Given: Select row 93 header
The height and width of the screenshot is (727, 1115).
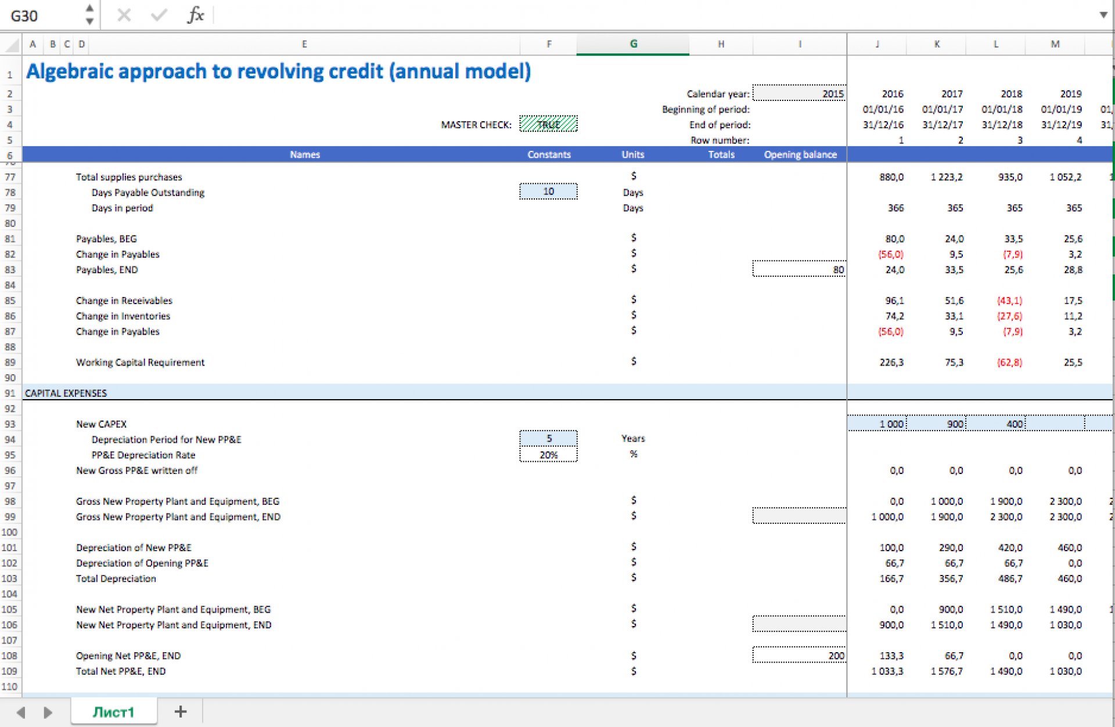Looking at the screenshot, I should [x=10, y=424].
